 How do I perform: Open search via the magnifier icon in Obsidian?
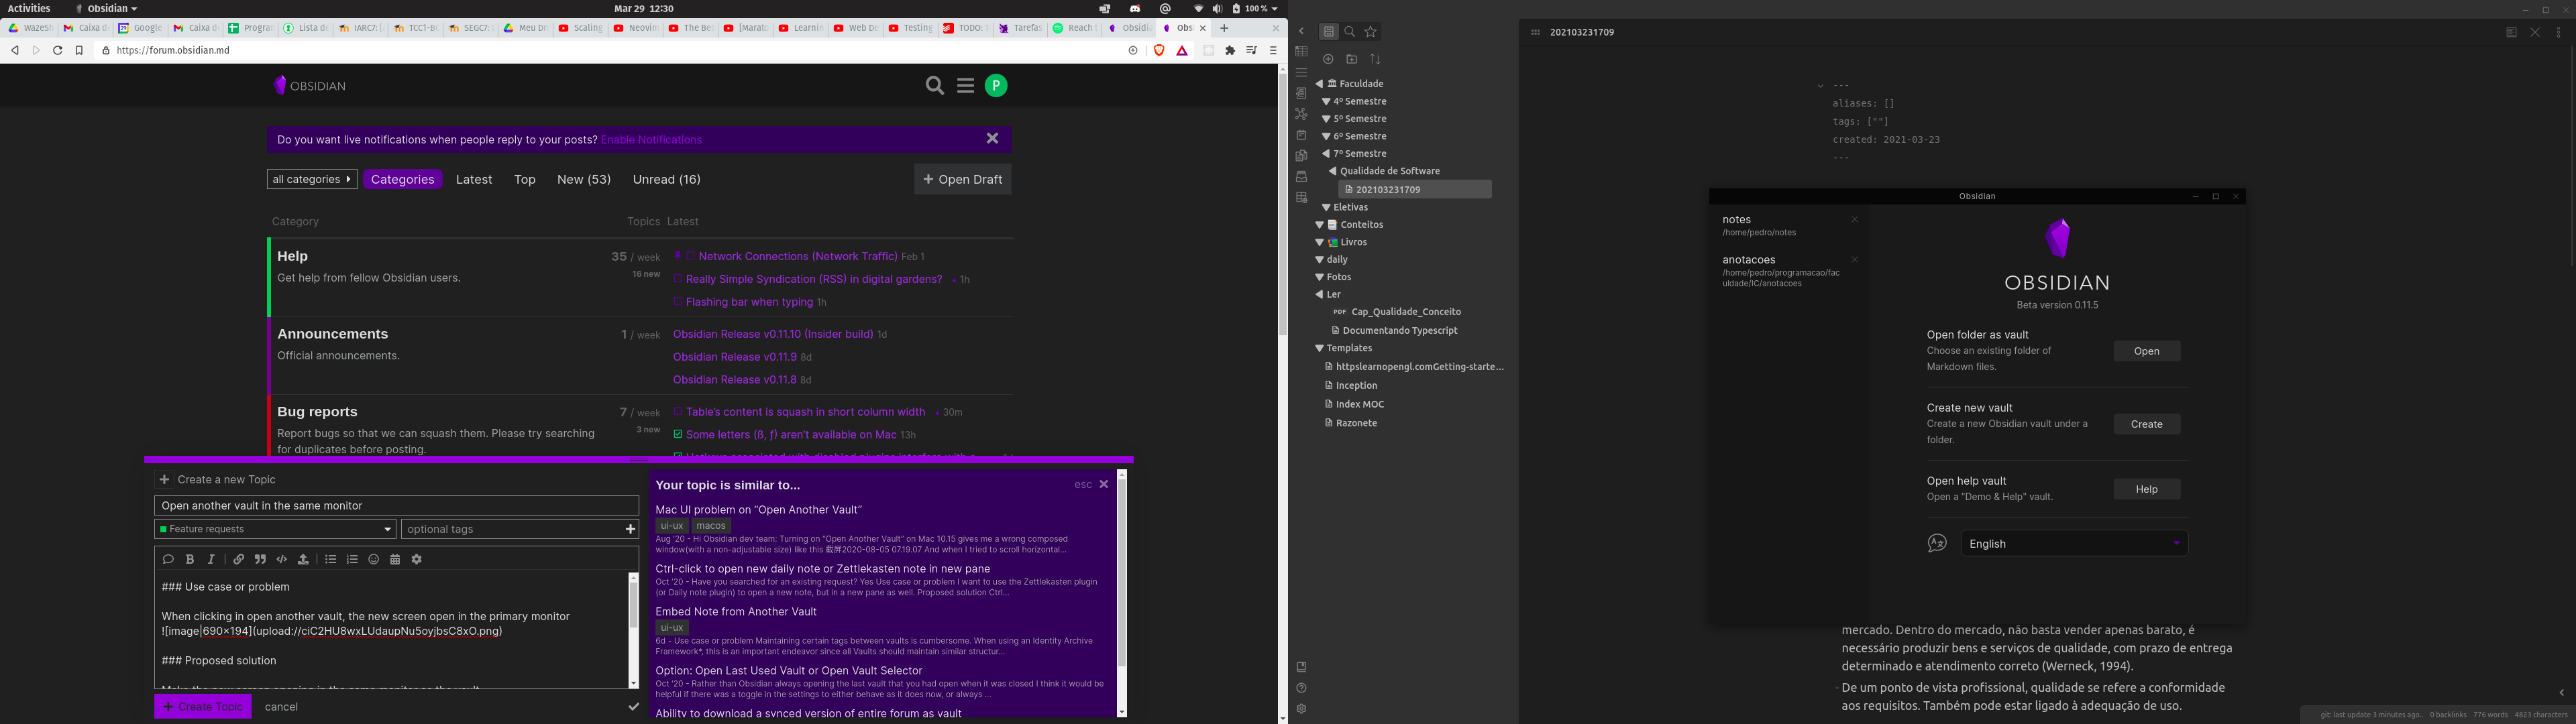1349,31
